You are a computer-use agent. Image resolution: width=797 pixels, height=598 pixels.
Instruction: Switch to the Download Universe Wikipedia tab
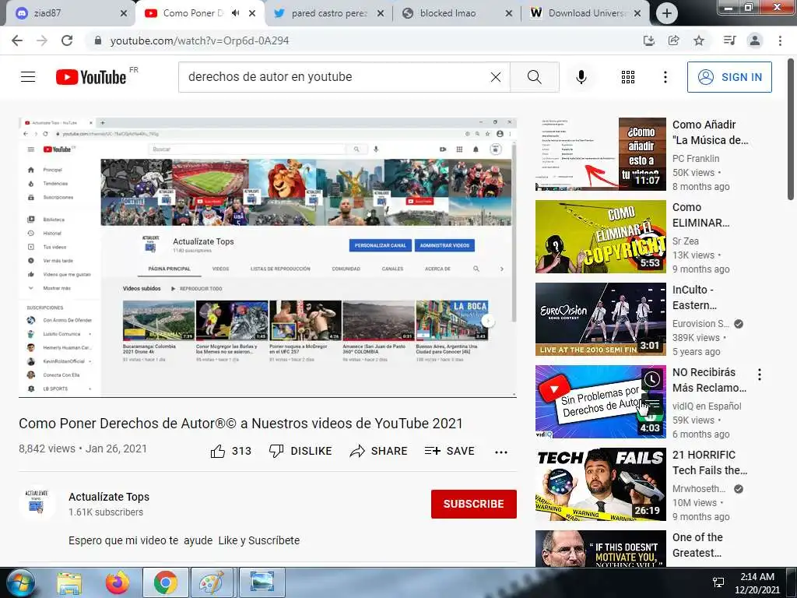pos(585,13)
